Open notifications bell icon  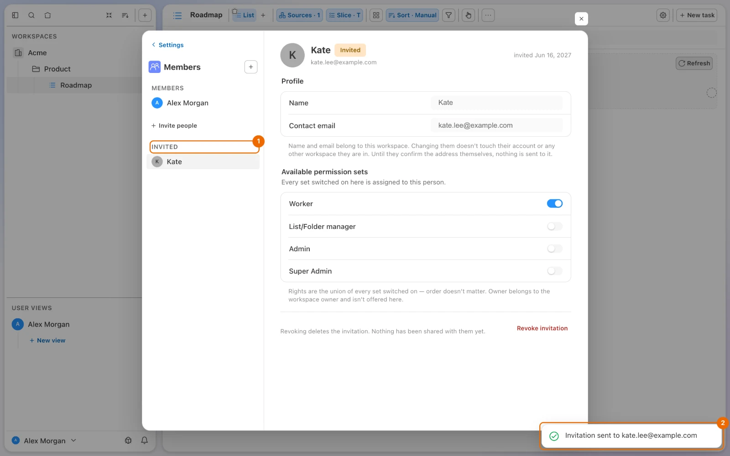(144, 440)
